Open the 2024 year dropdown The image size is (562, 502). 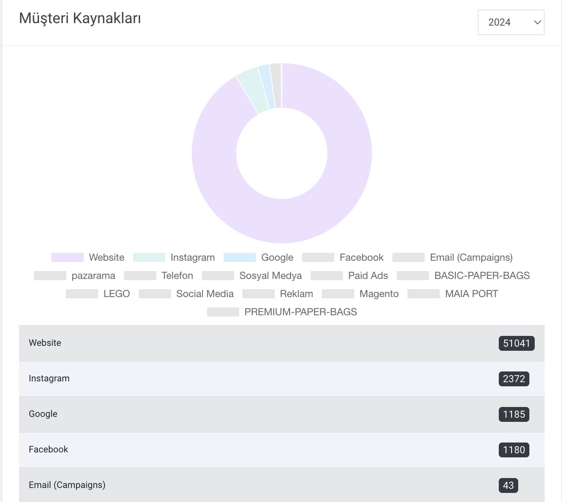tap(511, 22)
